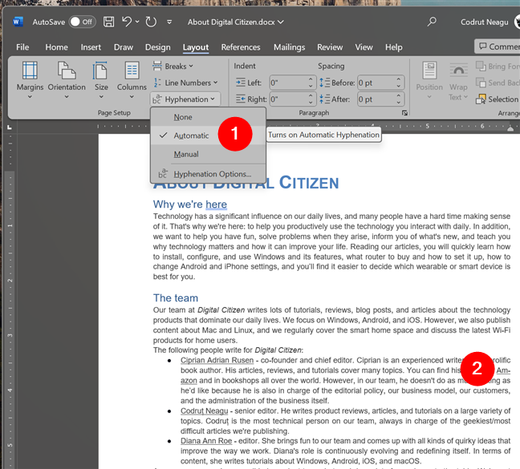
Task: Click the Position button
Action: pyautogui.click(x=429, y=80)
